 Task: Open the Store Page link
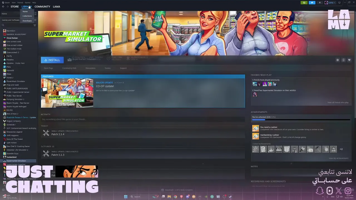(x=48, y=68)
